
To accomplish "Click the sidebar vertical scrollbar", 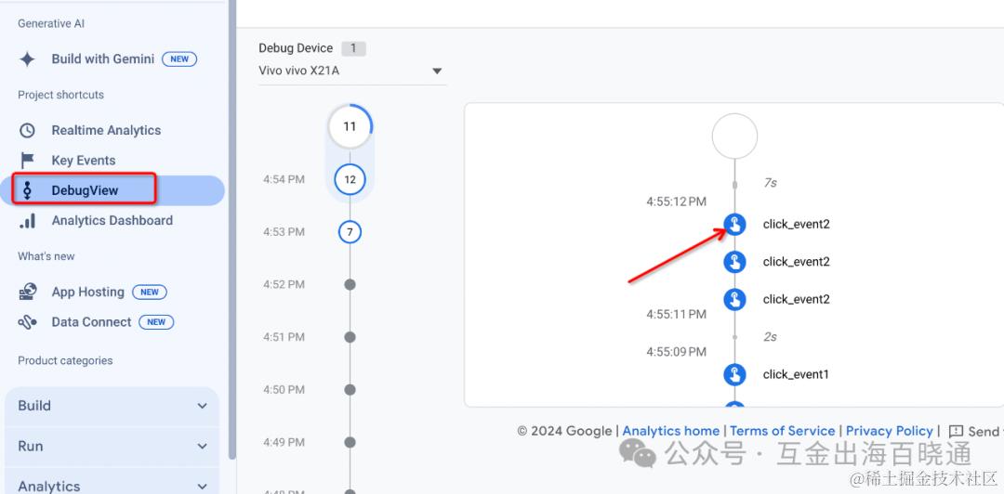I will tap(231, 230).
